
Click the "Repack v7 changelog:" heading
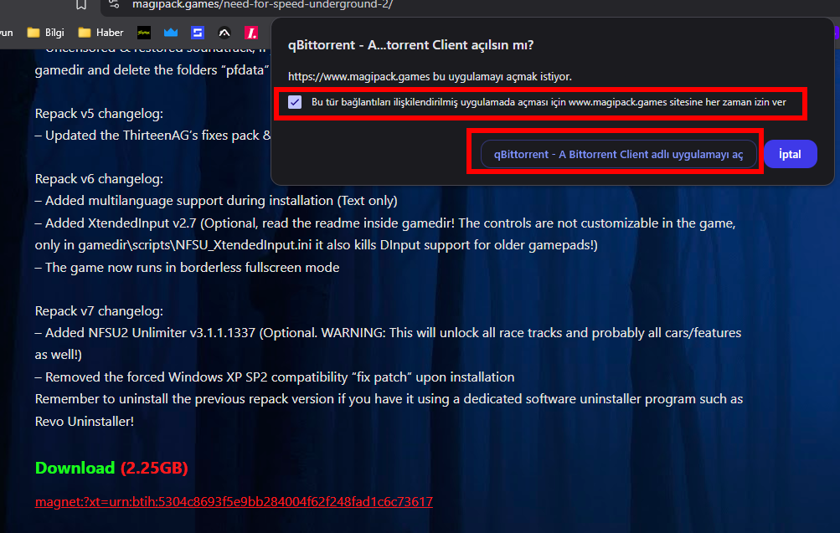tap(99, 311)
